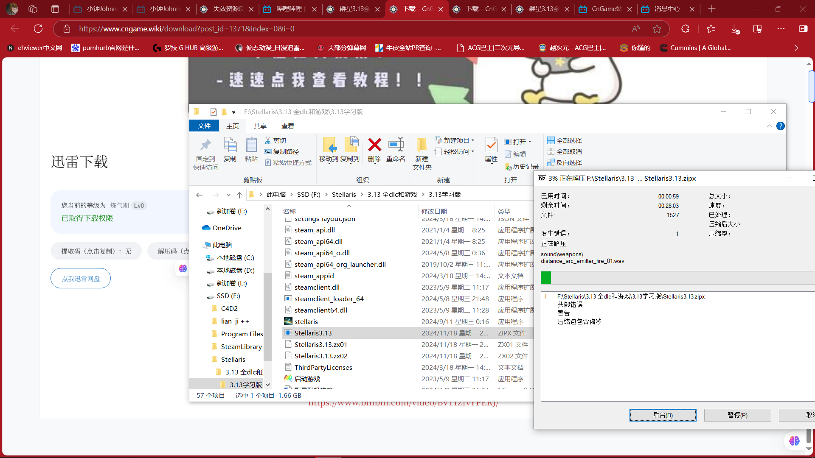The width and height of the screenshot is (815, 458).
Task: Open the Share (共享) ribbon tab
Action: tap(260, 126)
